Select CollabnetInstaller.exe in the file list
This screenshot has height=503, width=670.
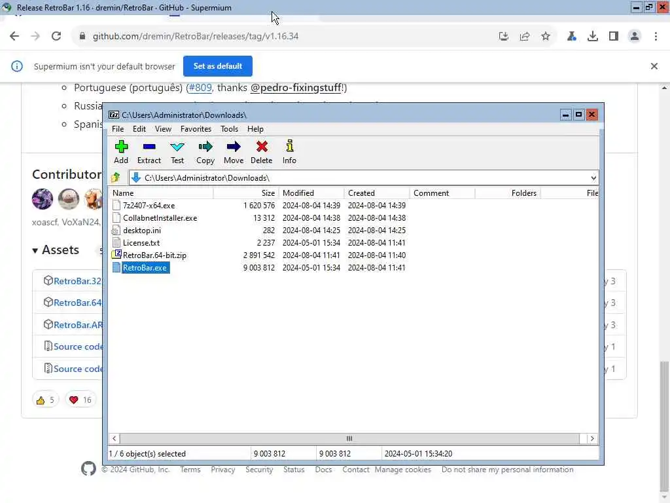click(160, 218)
